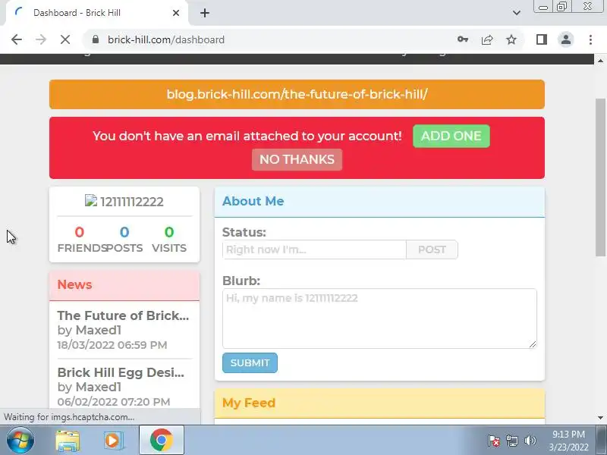Bookmark this page with the star icon
The width and height of the screenshot is (607, 455).
pos(511,39)
